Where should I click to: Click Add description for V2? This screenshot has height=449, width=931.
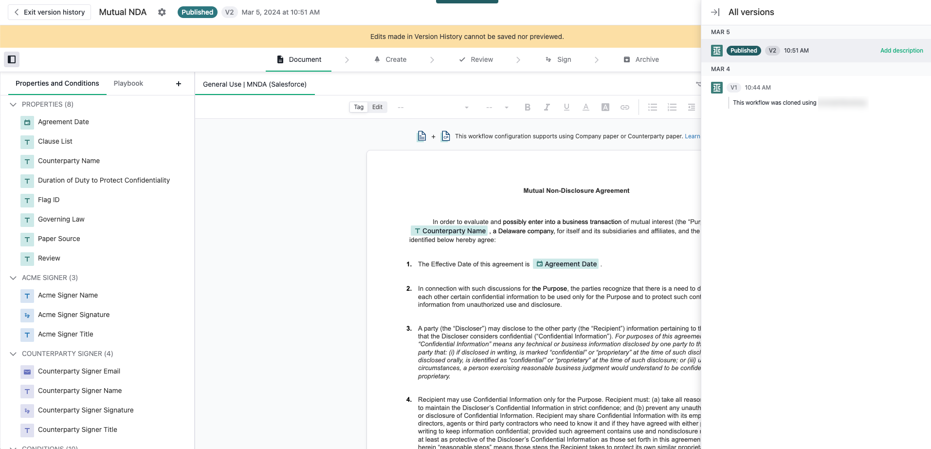[901, 51]
